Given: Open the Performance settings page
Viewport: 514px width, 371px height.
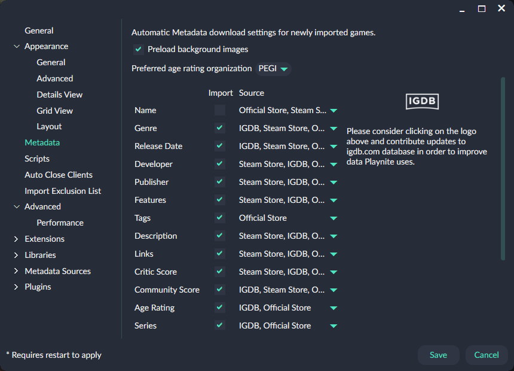Looking at the screenshot, I should click(x=60, y=223).
